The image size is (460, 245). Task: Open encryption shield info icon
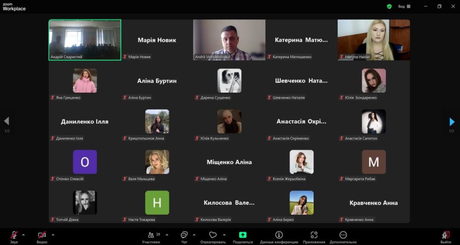point(389,6)
